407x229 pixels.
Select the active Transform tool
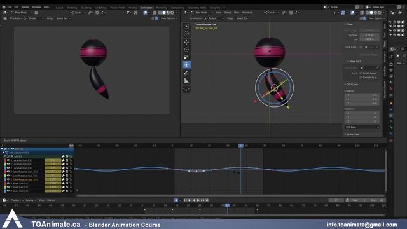pos(186,65)
